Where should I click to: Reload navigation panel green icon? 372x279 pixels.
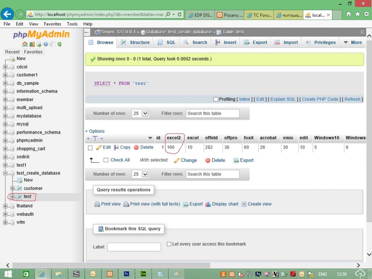point(59,44)
